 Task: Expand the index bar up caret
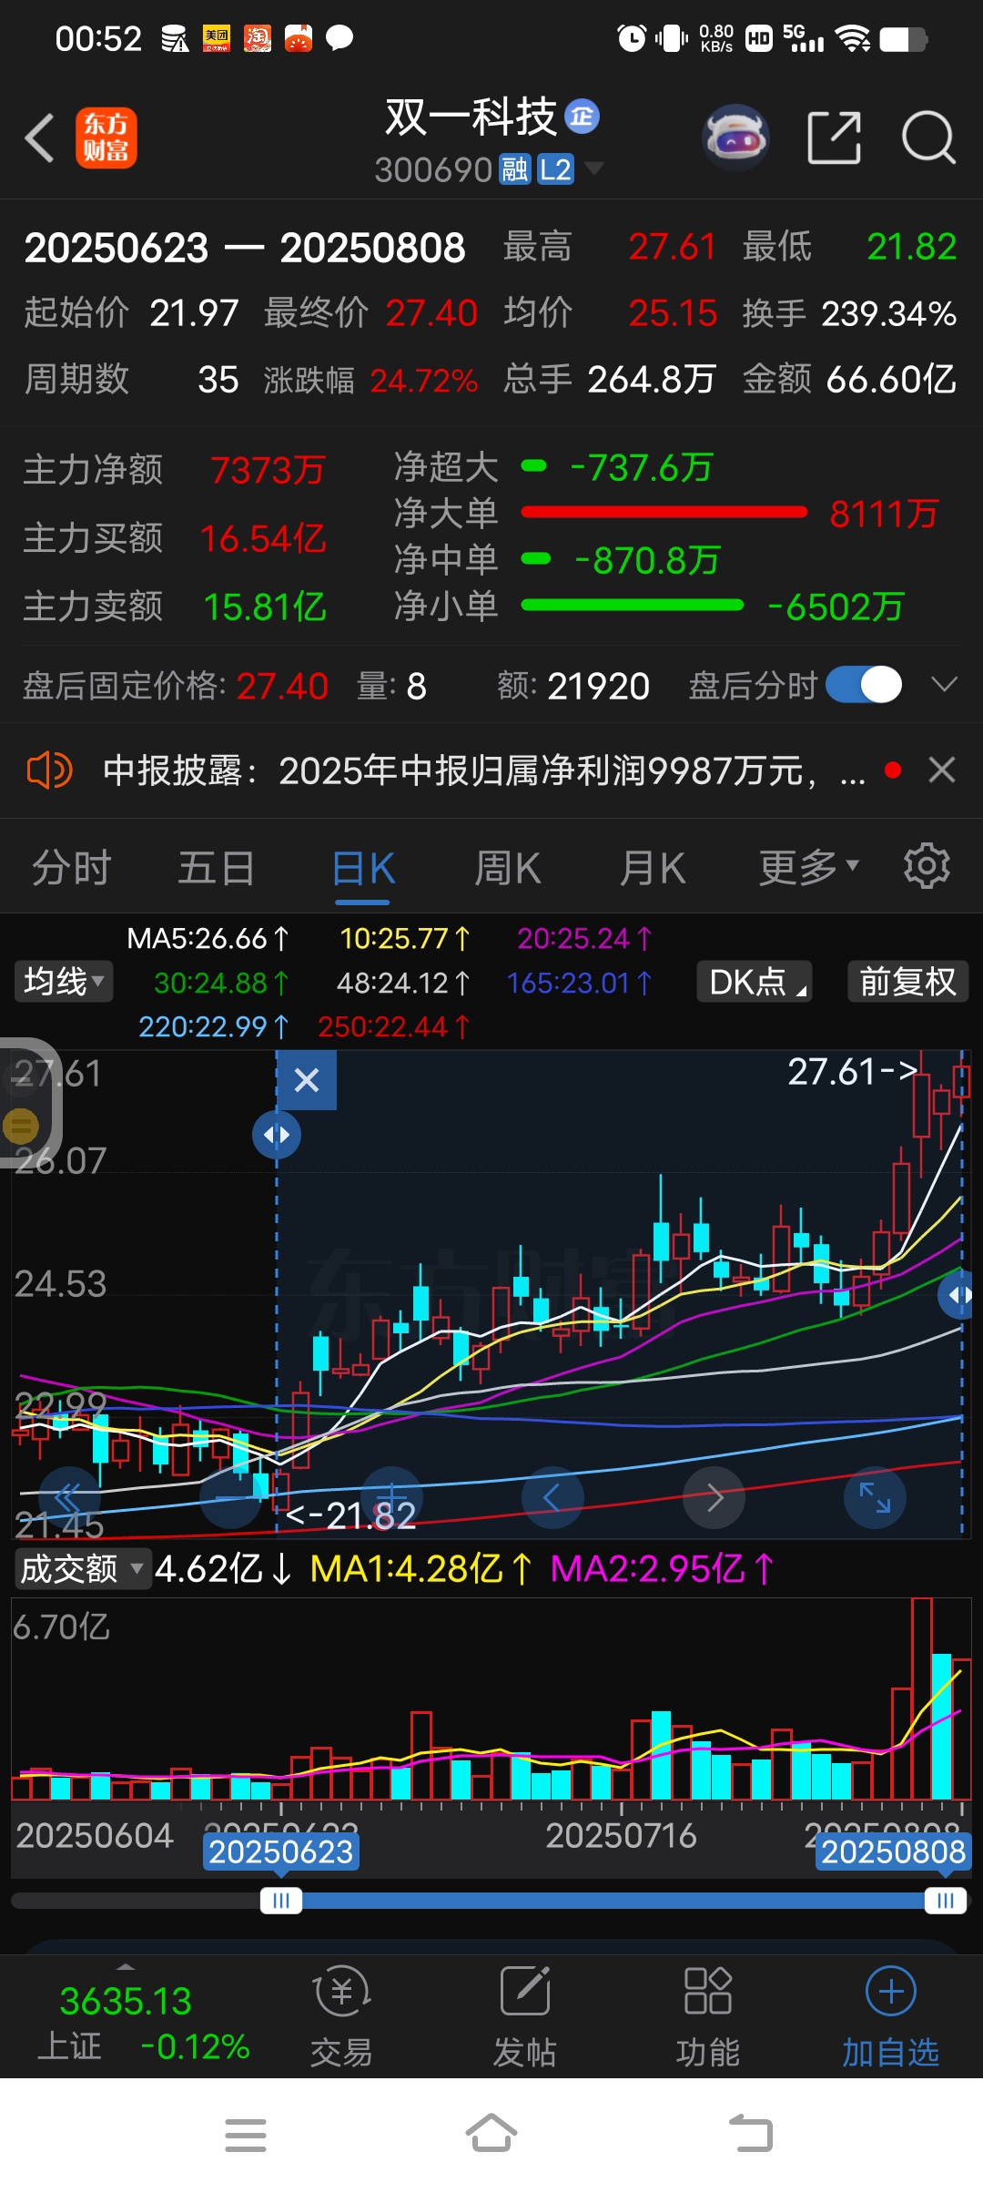click(127, 1966)
